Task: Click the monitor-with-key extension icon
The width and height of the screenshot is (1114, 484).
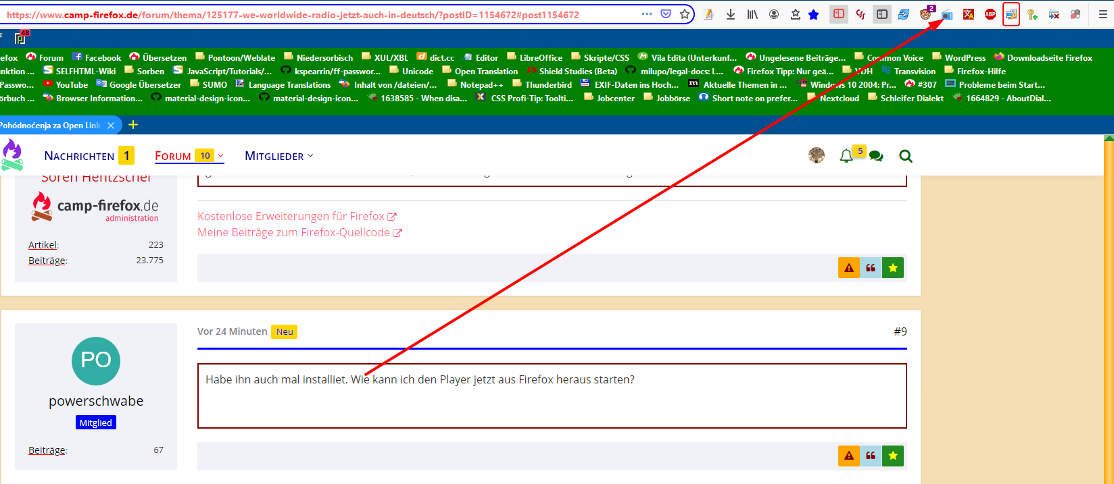Action: (x=1011, y=14)
